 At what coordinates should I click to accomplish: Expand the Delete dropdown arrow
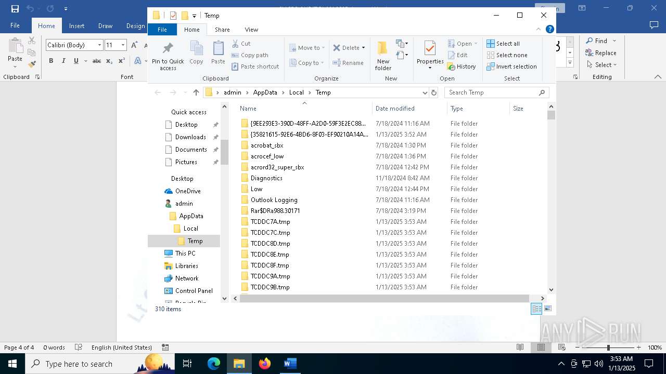pyautogui.click(x=363, y=48)
